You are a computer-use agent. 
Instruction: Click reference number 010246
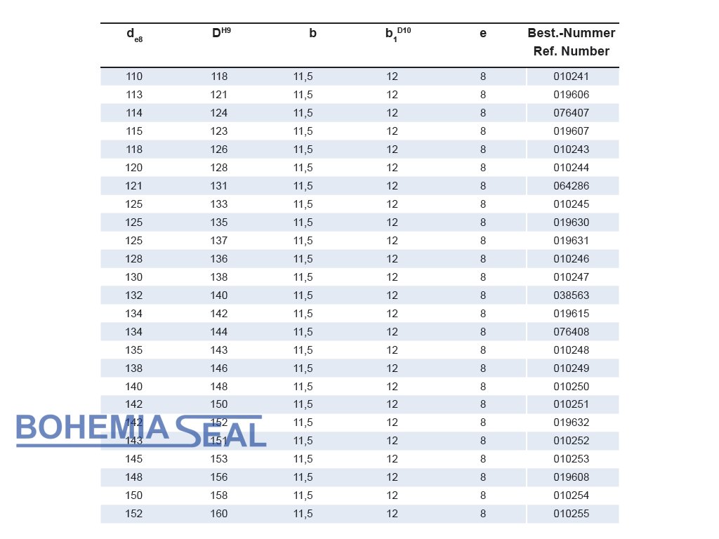coord(572,259)
